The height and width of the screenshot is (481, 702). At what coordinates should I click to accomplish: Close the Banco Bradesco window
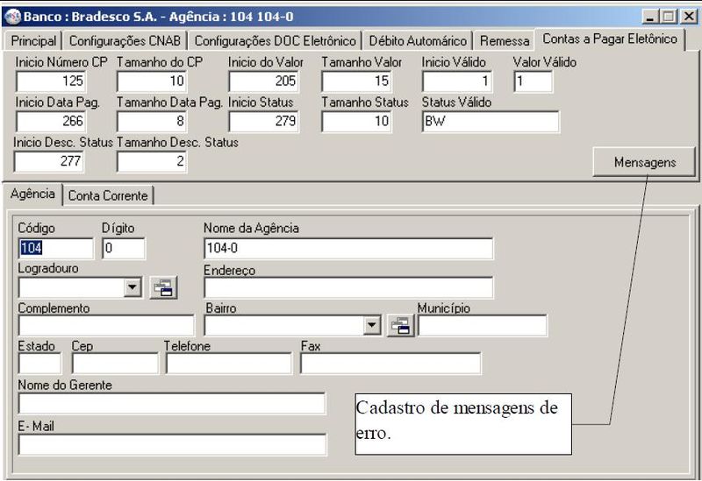[689, 17]
